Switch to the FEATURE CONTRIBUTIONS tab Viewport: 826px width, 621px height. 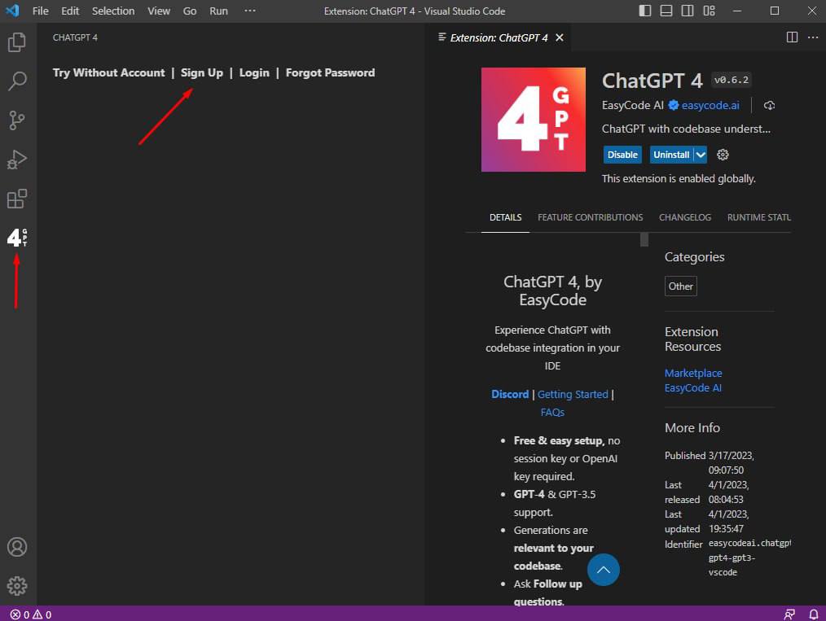[590, 217]
